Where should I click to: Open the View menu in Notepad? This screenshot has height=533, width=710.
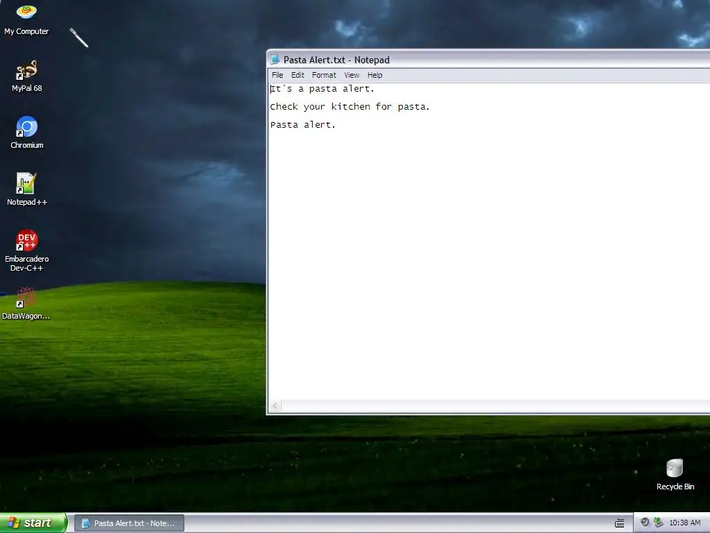click(352, 75)
